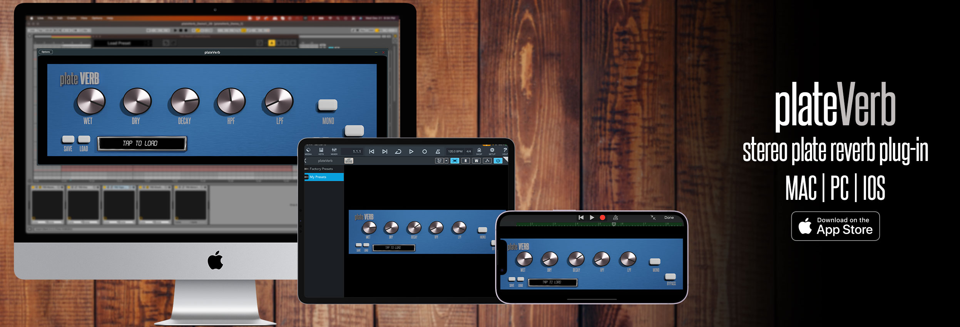Enable automation Write W button
This screenshot has width=960, height=327.
tap(476, 161)
